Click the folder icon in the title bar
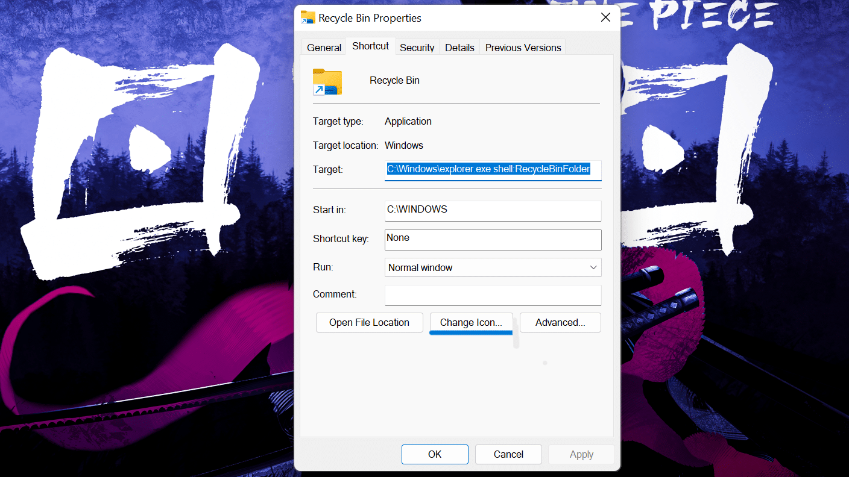This screenshot has width=849, height=477. point(308,17)
